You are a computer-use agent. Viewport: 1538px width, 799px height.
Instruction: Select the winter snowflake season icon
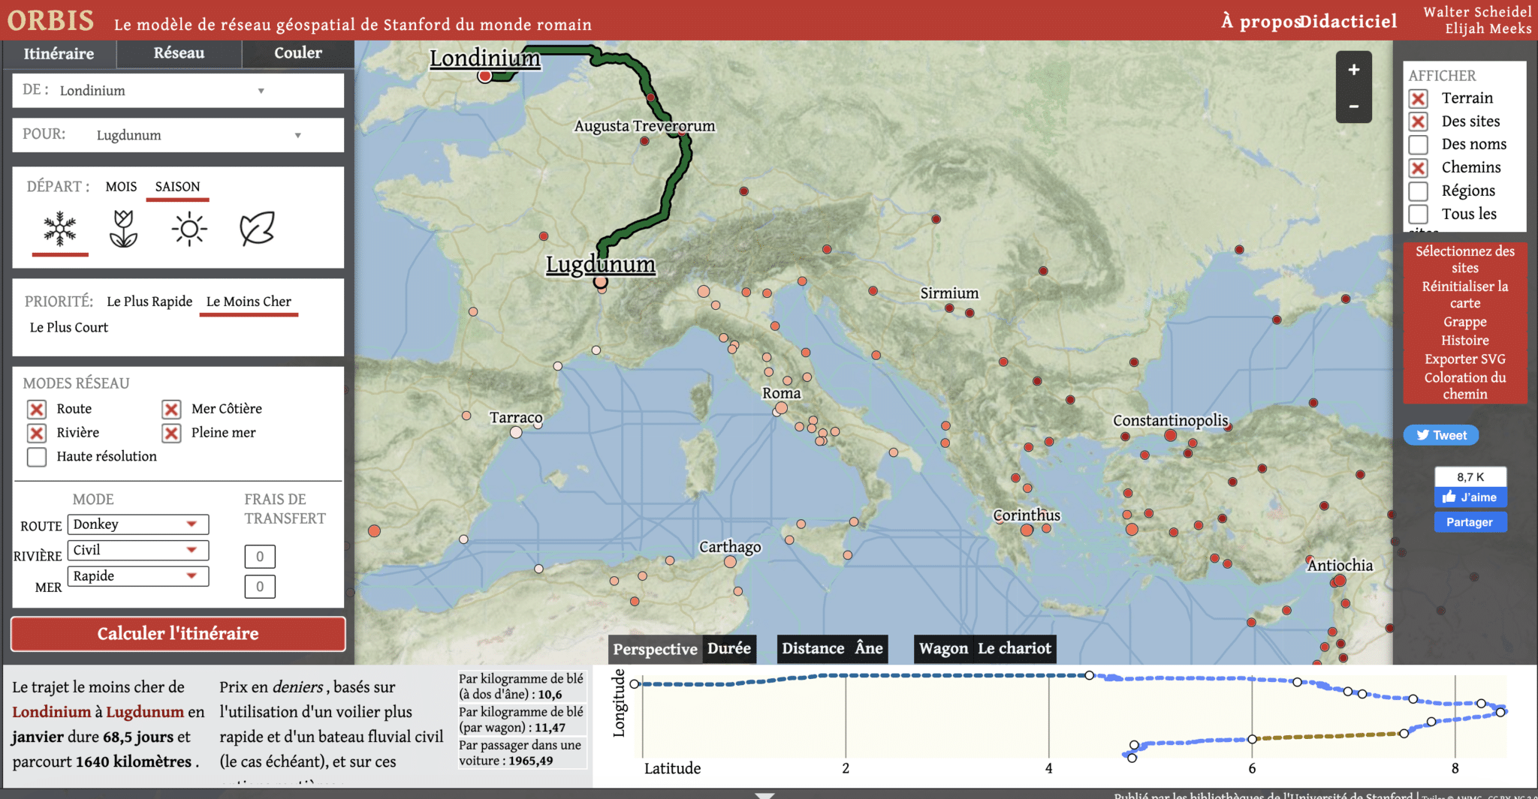click(x=60, y=229)
